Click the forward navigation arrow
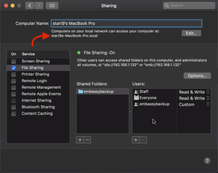The width and height of the screenshot is (218, 173). point(39,5)
